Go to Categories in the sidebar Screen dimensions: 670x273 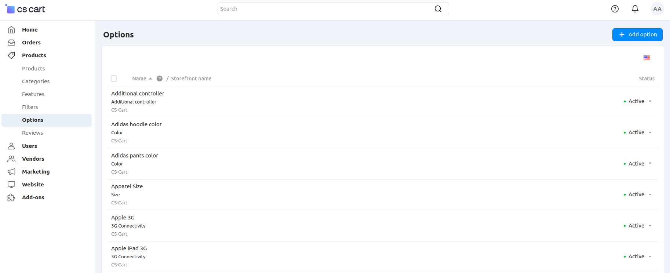click(x=36, y=81)
